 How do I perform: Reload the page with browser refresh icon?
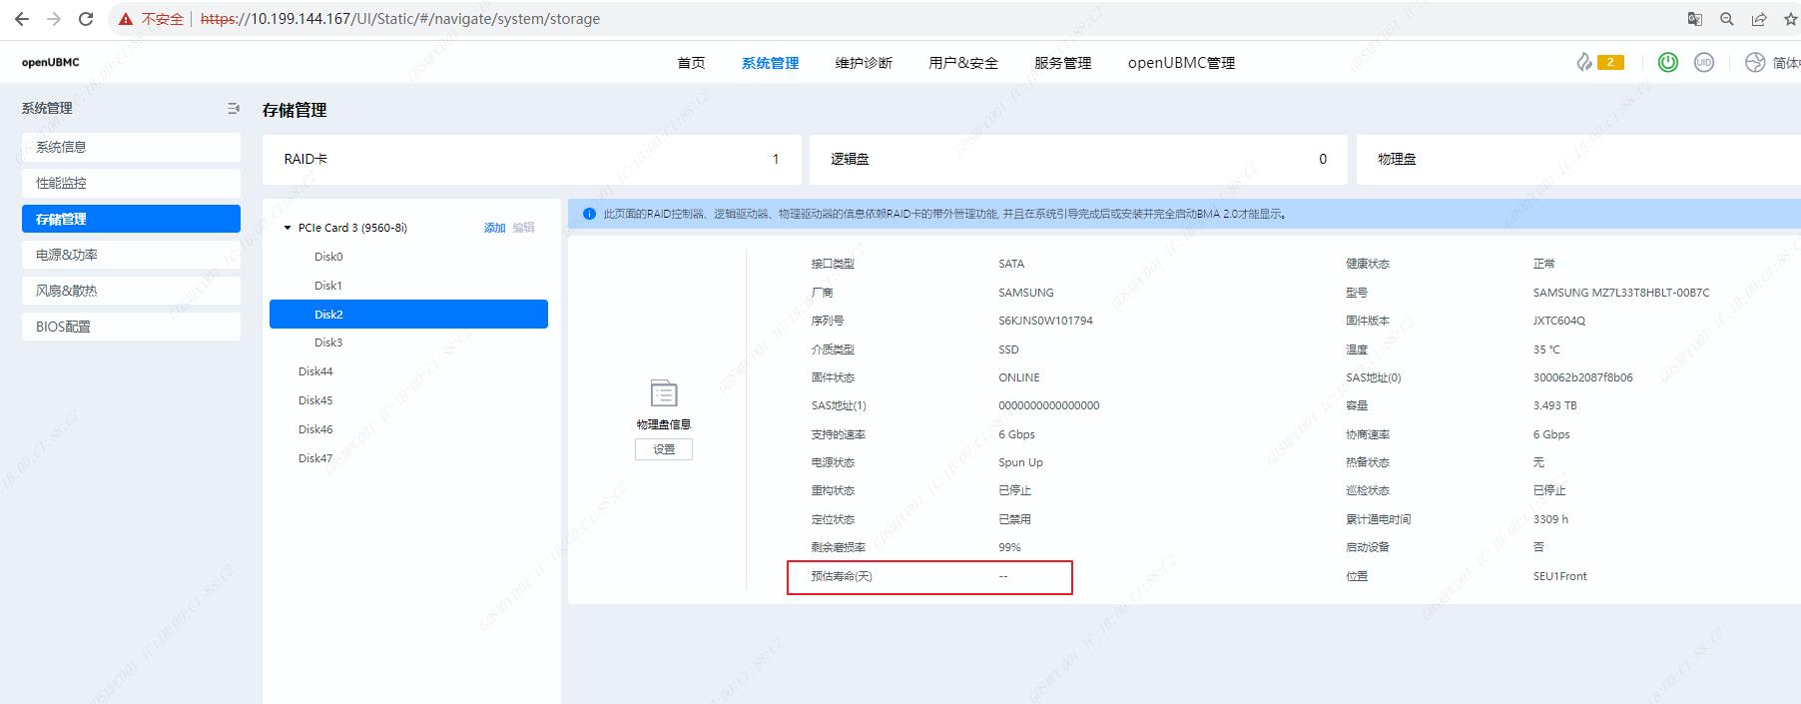pyautogui.click(x=86, y=19)
